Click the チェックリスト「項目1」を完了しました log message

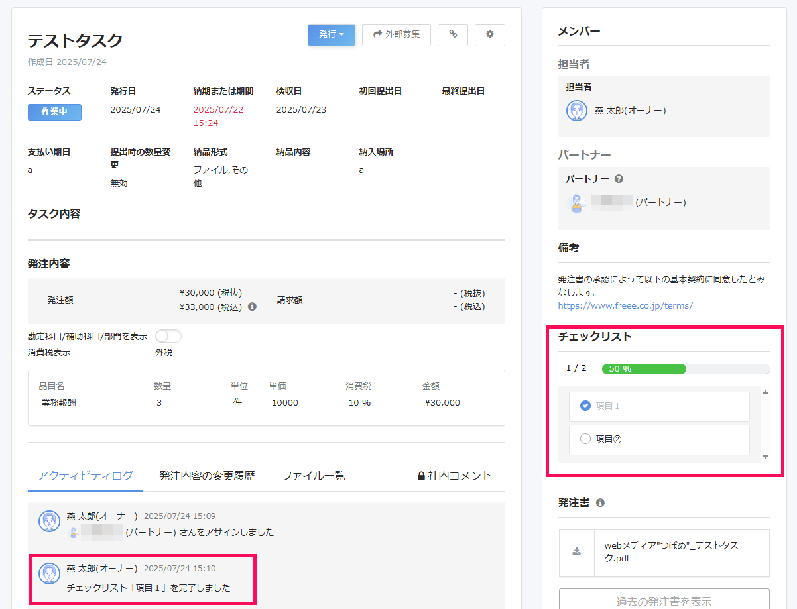pos(149,588)
